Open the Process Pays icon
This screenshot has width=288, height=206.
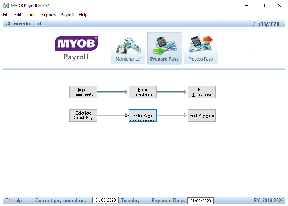point(200,48)
